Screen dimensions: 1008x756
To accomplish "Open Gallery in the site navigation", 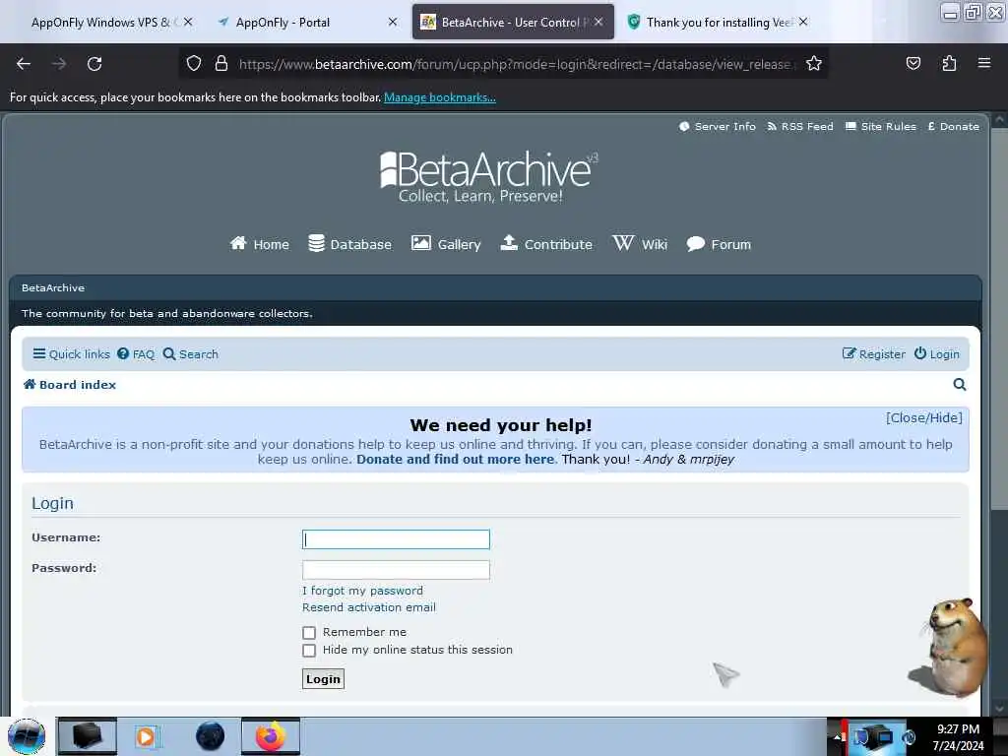I will pos(446,244).
